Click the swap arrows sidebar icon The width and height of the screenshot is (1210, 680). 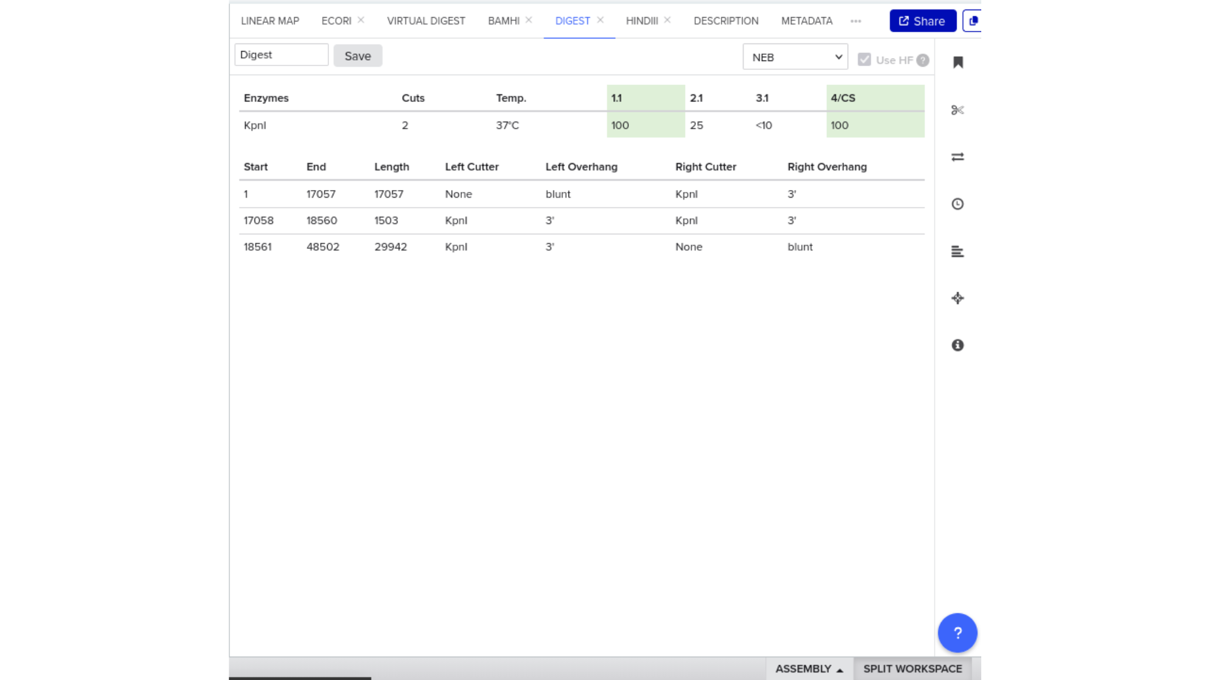point(957,157)
